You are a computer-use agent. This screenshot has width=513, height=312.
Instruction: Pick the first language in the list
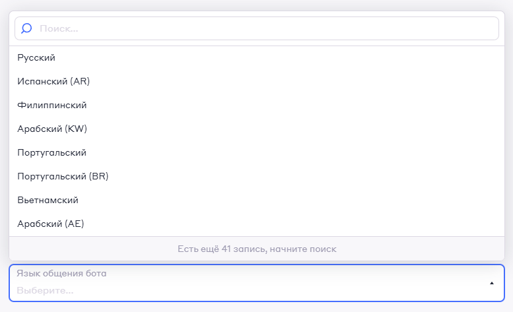[36, 58]
